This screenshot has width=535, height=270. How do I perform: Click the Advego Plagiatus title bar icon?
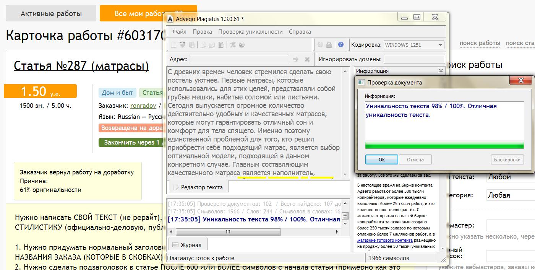(170, 18)
